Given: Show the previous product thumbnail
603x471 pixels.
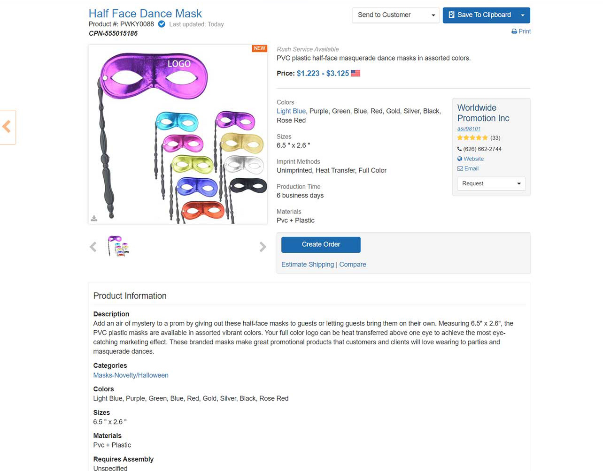Looking at the screenshot, I should (93, 247).
